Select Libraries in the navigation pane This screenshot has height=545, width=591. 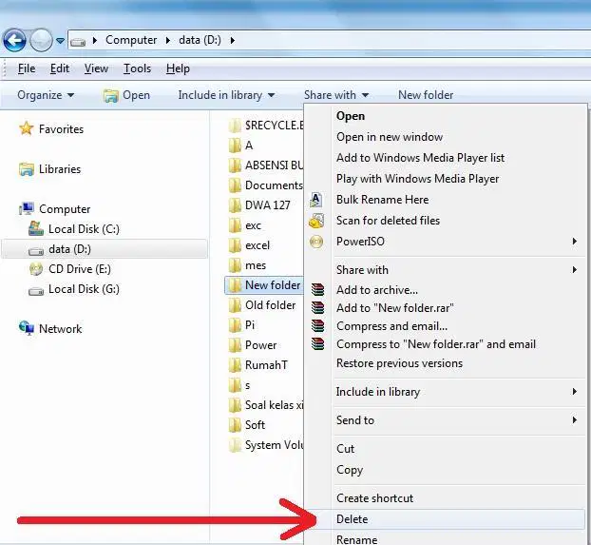(60, 169)
